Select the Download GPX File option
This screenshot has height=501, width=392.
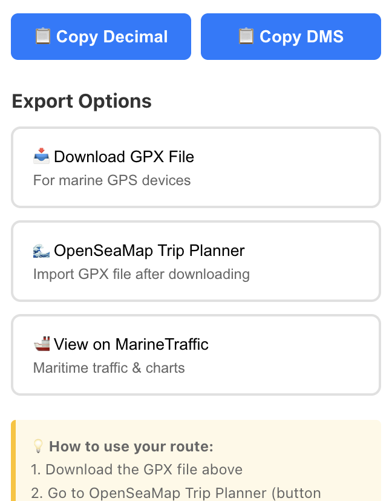point(196,167)
